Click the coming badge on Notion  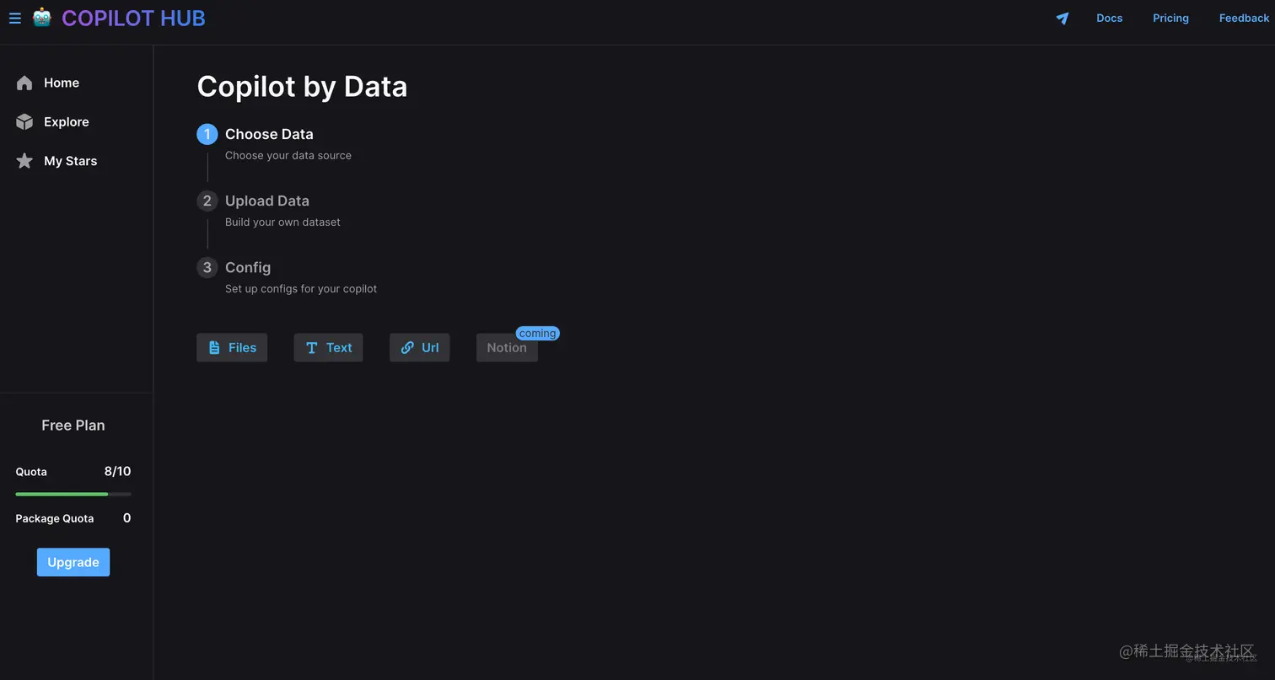[x=538, y=334]
